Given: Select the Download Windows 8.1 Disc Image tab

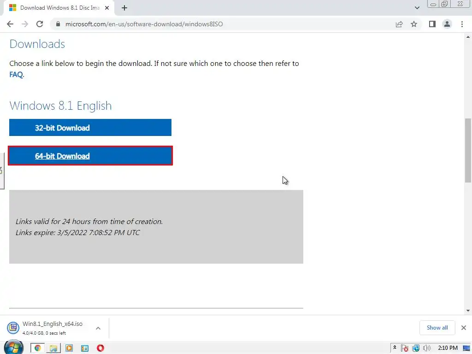Looking at the screenshot, I should 59,8.
